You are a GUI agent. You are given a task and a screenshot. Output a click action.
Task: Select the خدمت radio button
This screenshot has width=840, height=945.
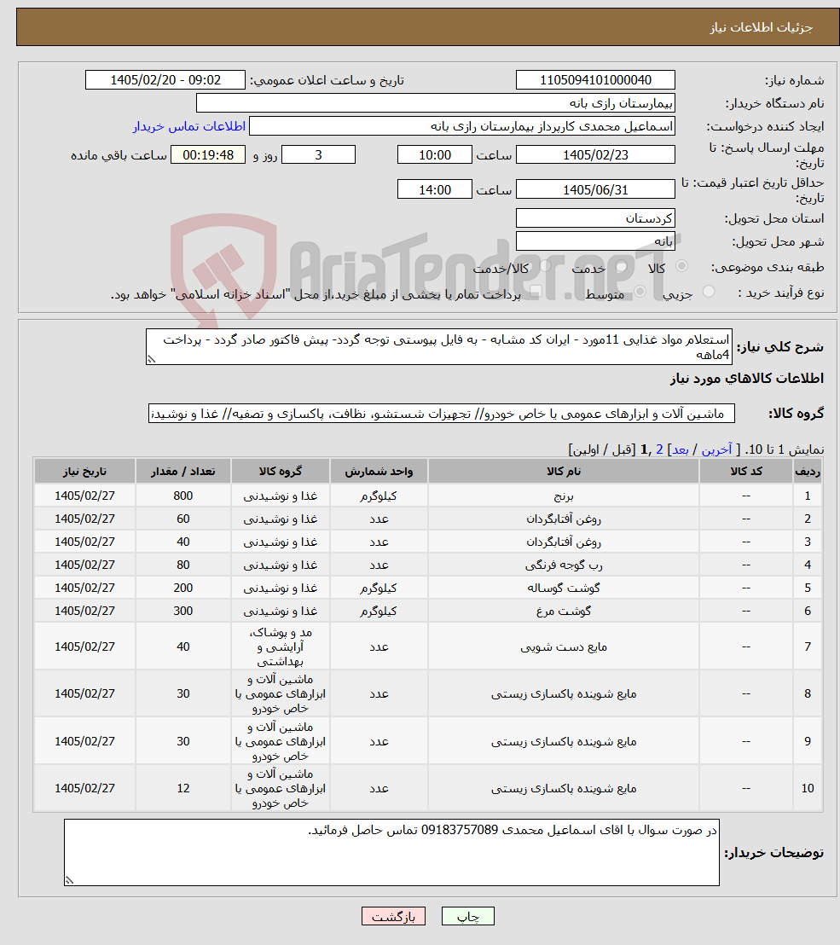(622, 266)
